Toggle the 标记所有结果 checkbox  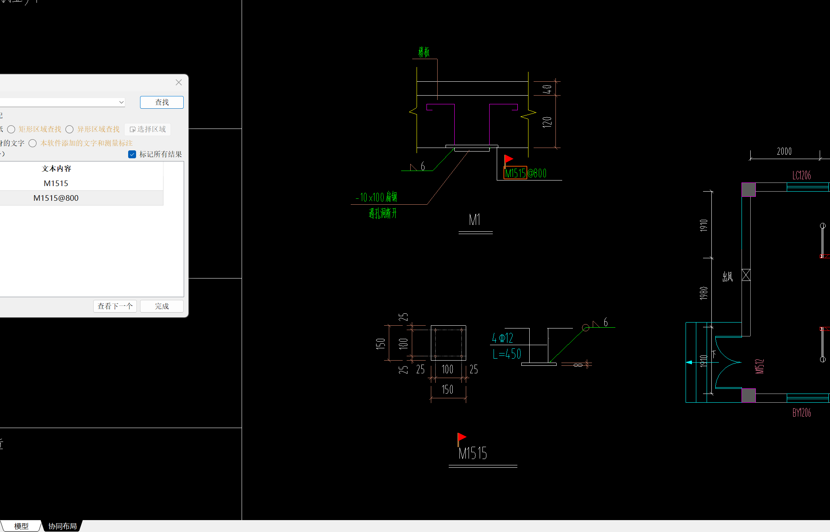[132, 154]
